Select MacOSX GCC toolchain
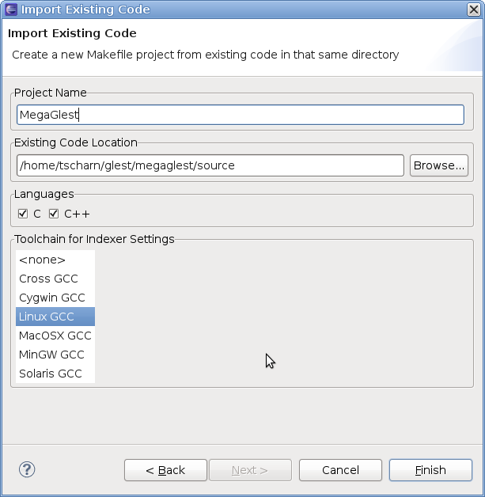This screenshot has height=497, width=485. click(x=55, y=336)
